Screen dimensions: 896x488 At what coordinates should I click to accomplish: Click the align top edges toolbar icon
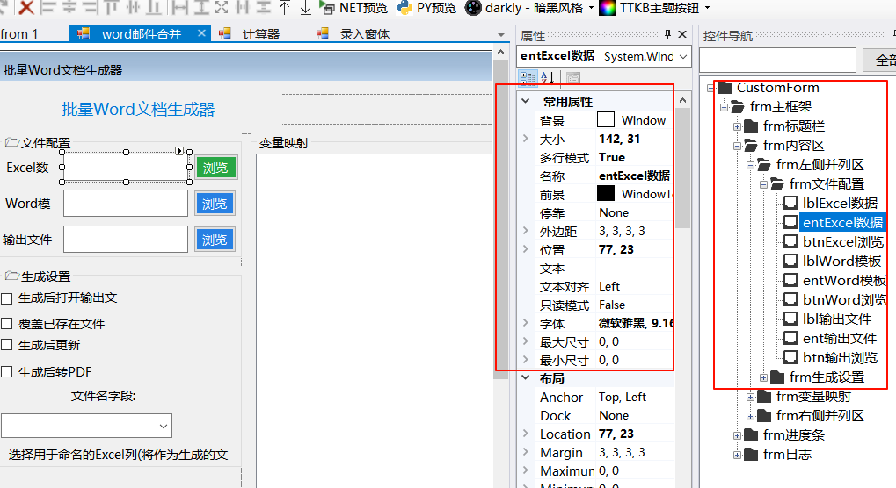[x=112, y=7]
